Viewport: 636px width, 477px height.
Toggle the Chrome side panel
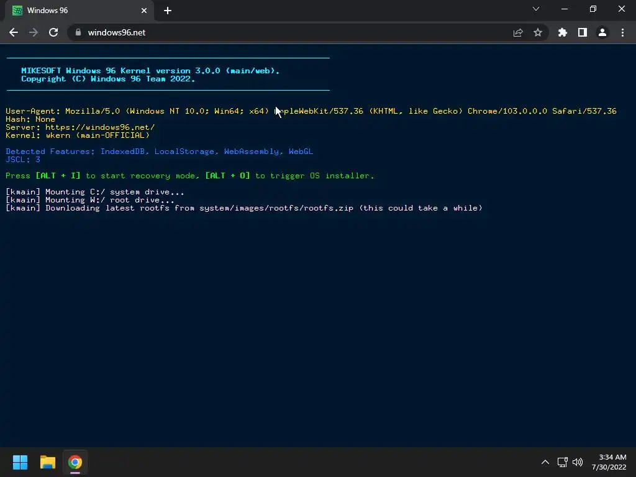click(583, 32)
